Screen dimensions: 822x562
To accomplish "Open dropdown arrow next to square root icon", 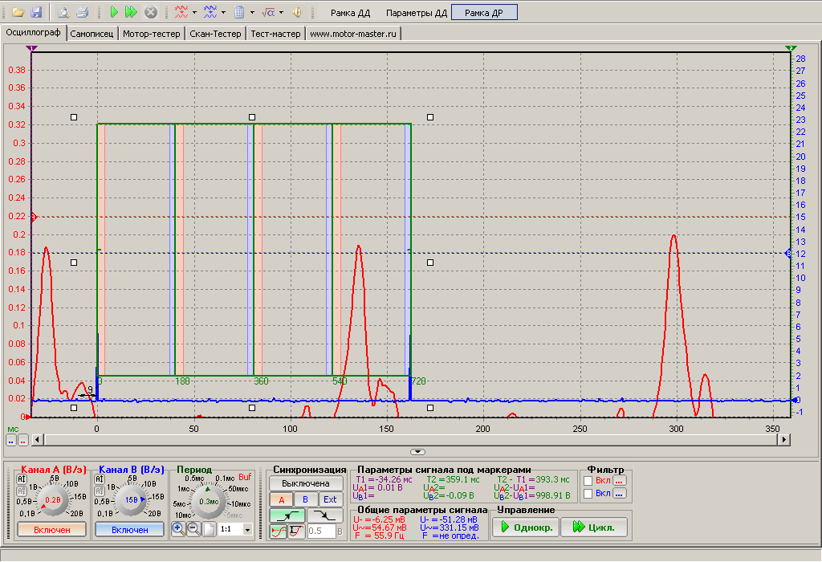I will (x=281, y=12).
